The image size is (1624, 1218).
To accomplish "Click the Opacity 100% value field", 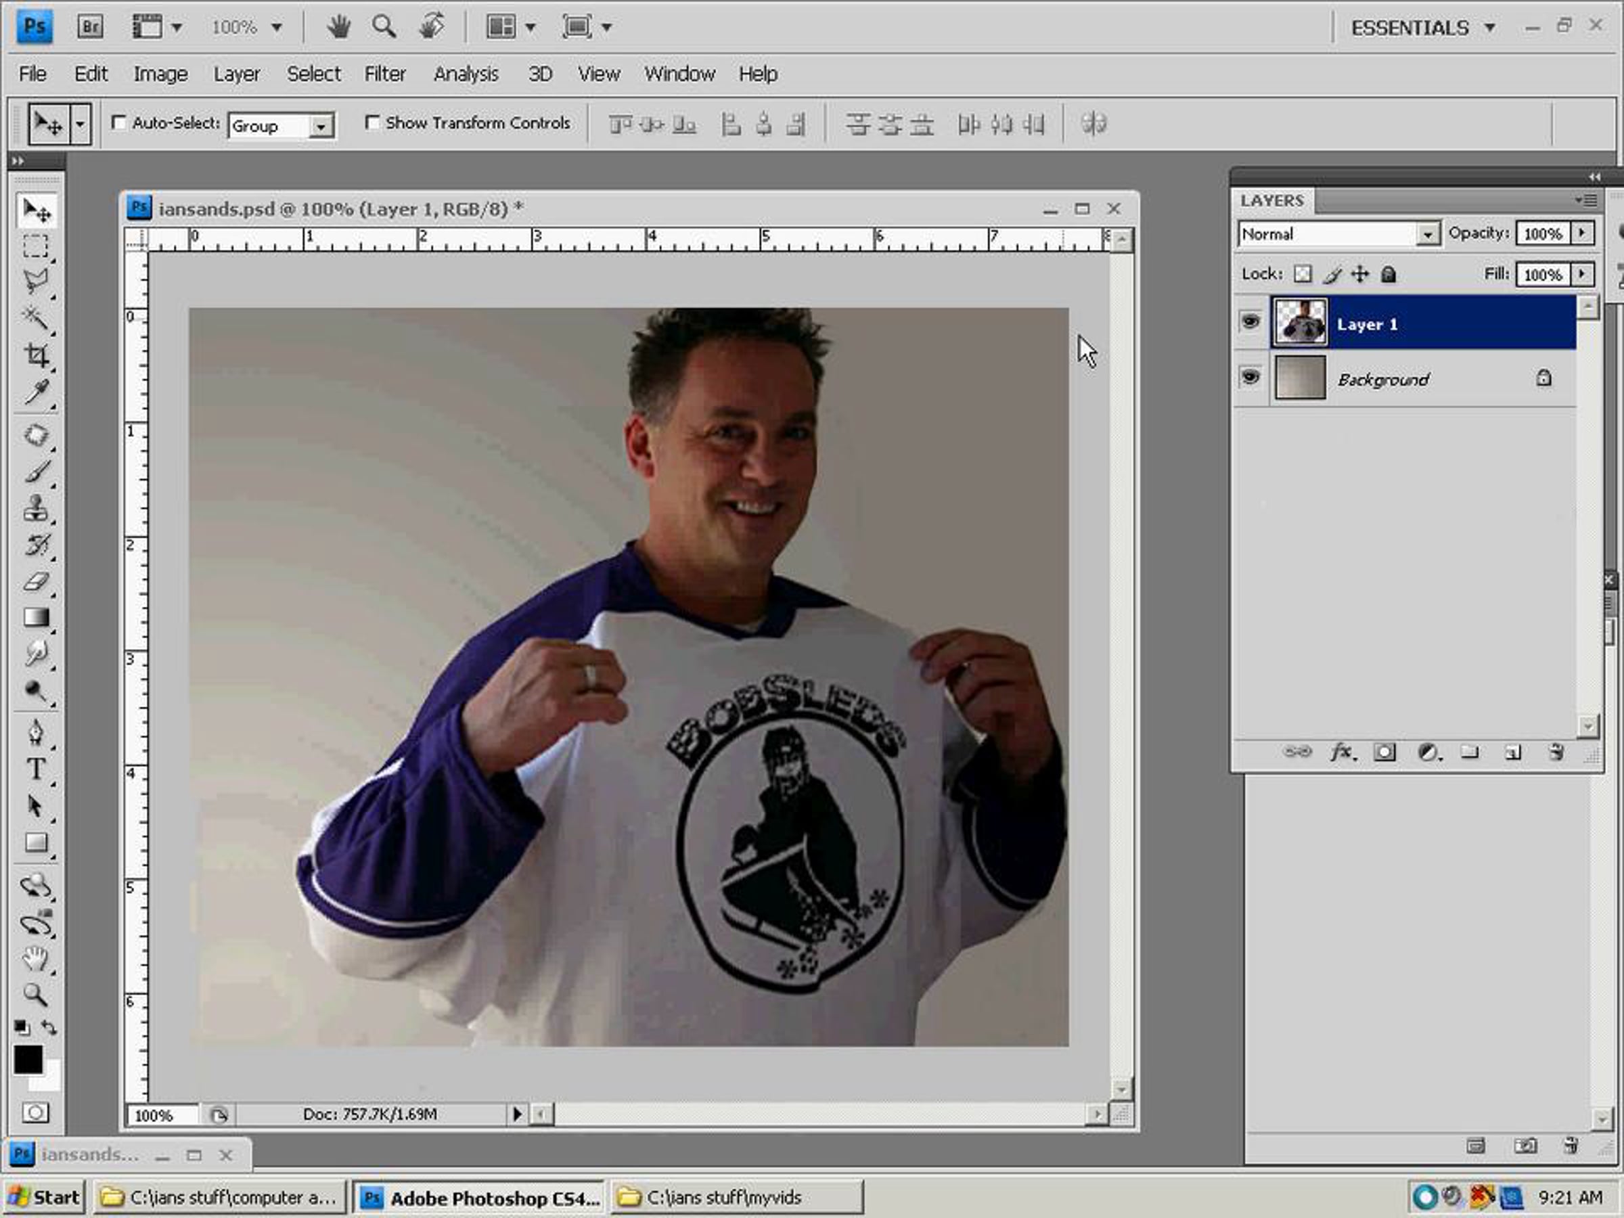I will point(1543,233).
